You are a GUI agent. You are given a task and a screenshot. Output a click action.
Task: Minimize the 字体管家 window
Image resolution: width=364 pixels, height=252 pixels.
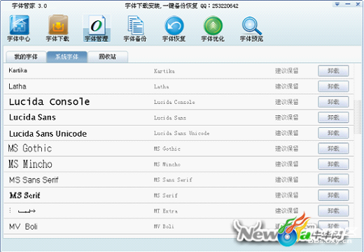348,4
